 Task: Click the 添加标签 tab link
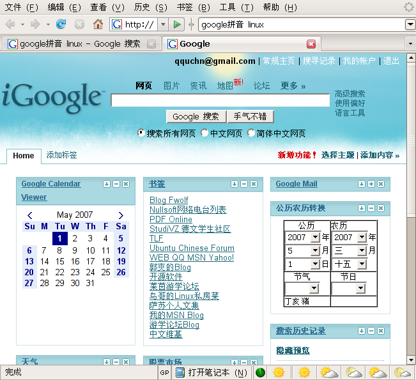pyautogui.click(x=61, y=155)
